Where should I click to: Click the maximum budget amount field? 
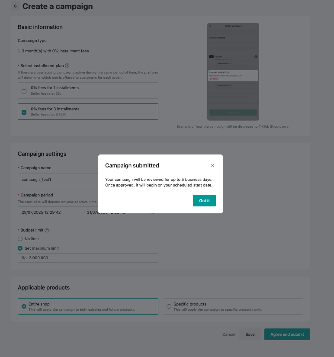click(91, 258)
